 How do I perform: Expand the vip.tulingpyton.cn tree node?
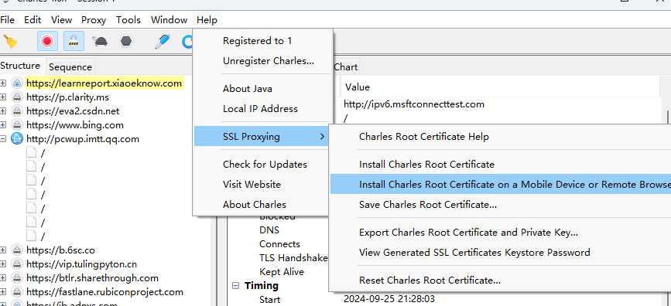[3, 264]
